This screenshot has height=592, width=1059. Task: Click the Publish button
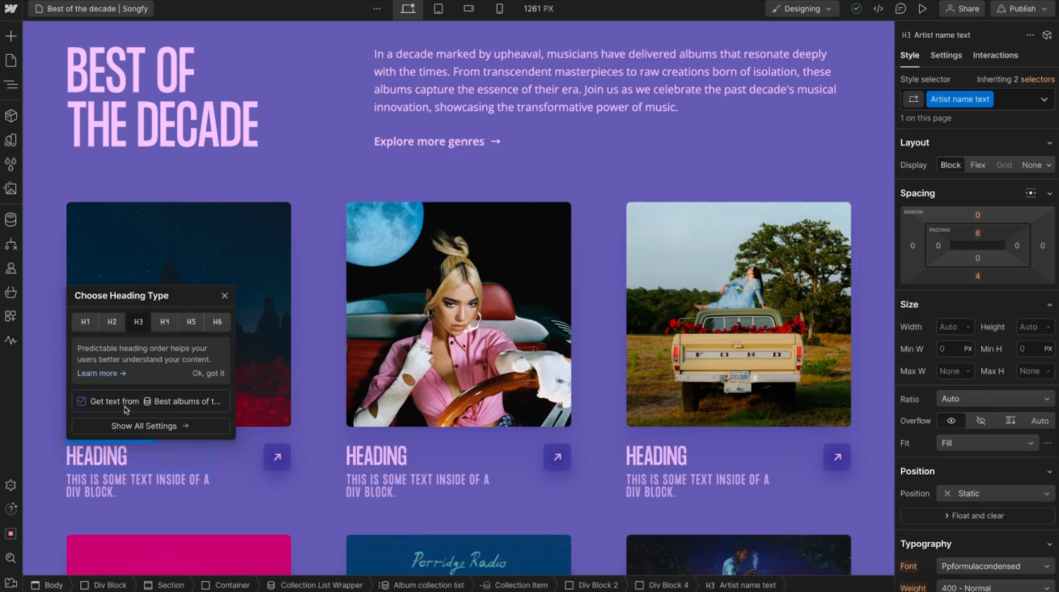click(1023, 9)
